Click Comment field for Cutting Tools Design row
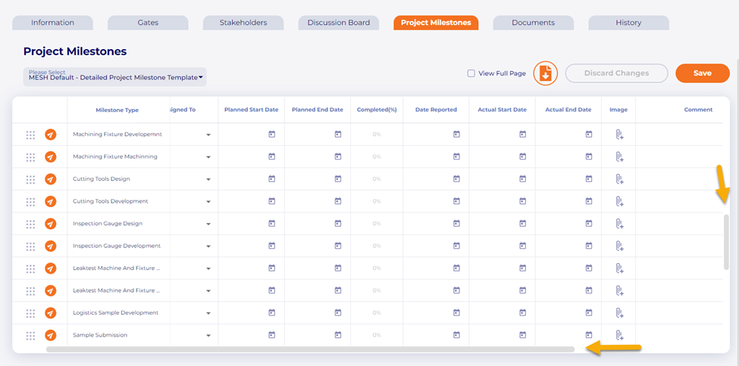Screen dimensions: 739x366 (678, 179)
